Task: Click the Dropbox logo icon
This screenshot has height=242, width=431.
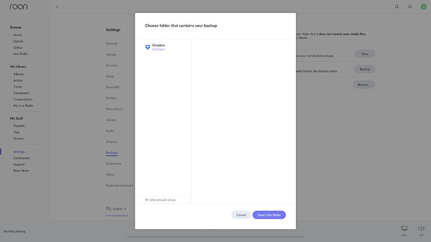Action: [x=147, y=47]
